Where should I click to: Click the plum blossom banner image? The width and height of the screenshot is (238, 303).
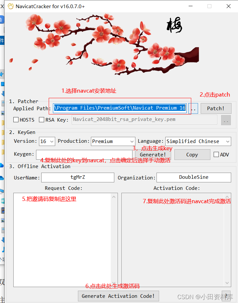coord(104,45)
